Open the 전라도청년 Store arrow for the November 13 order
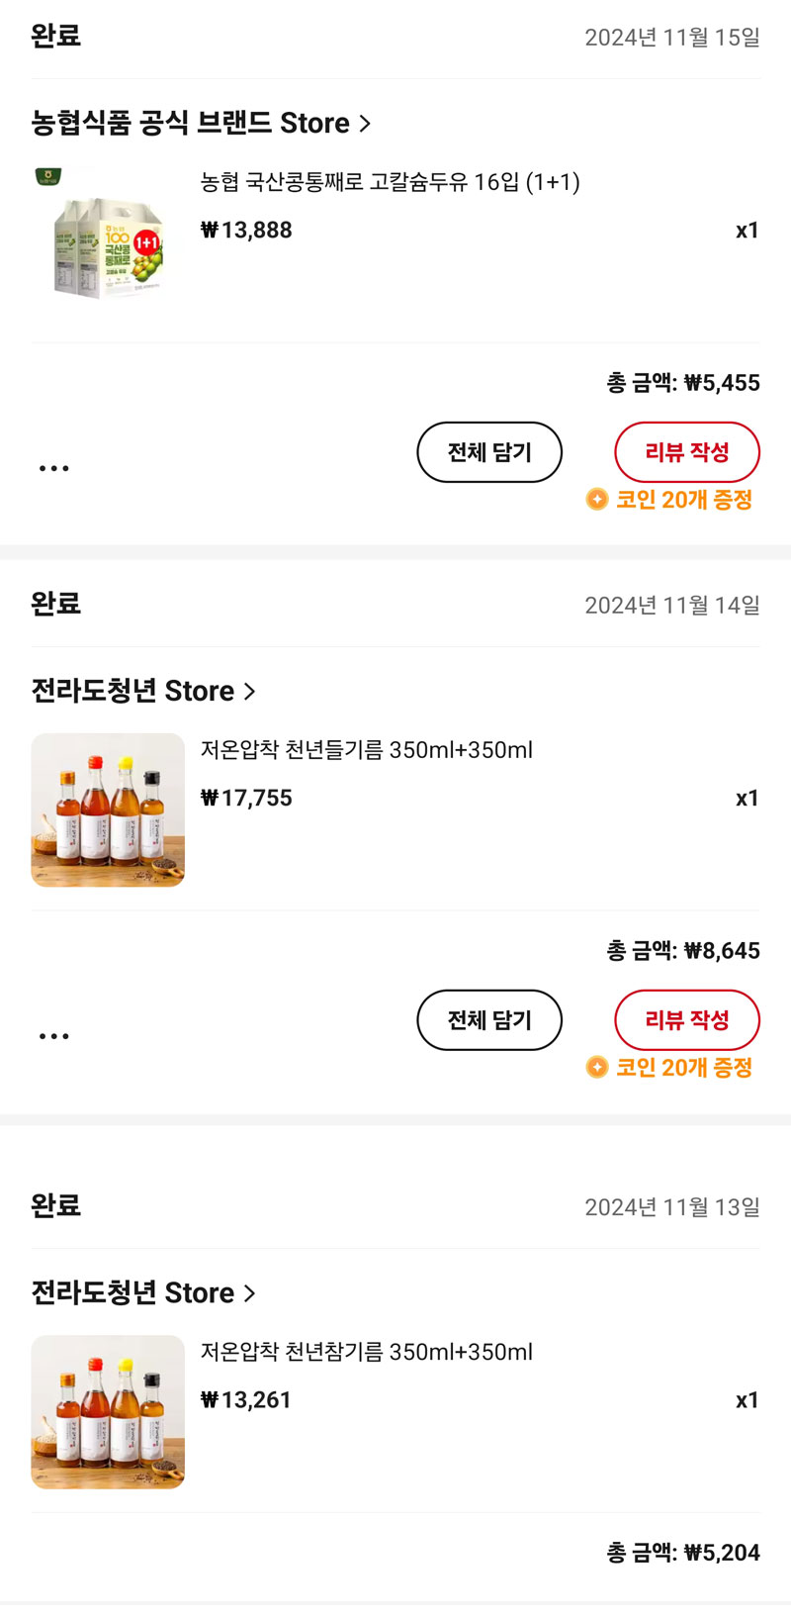This screenshot has width=791, height=1618. click(250, 1293)
